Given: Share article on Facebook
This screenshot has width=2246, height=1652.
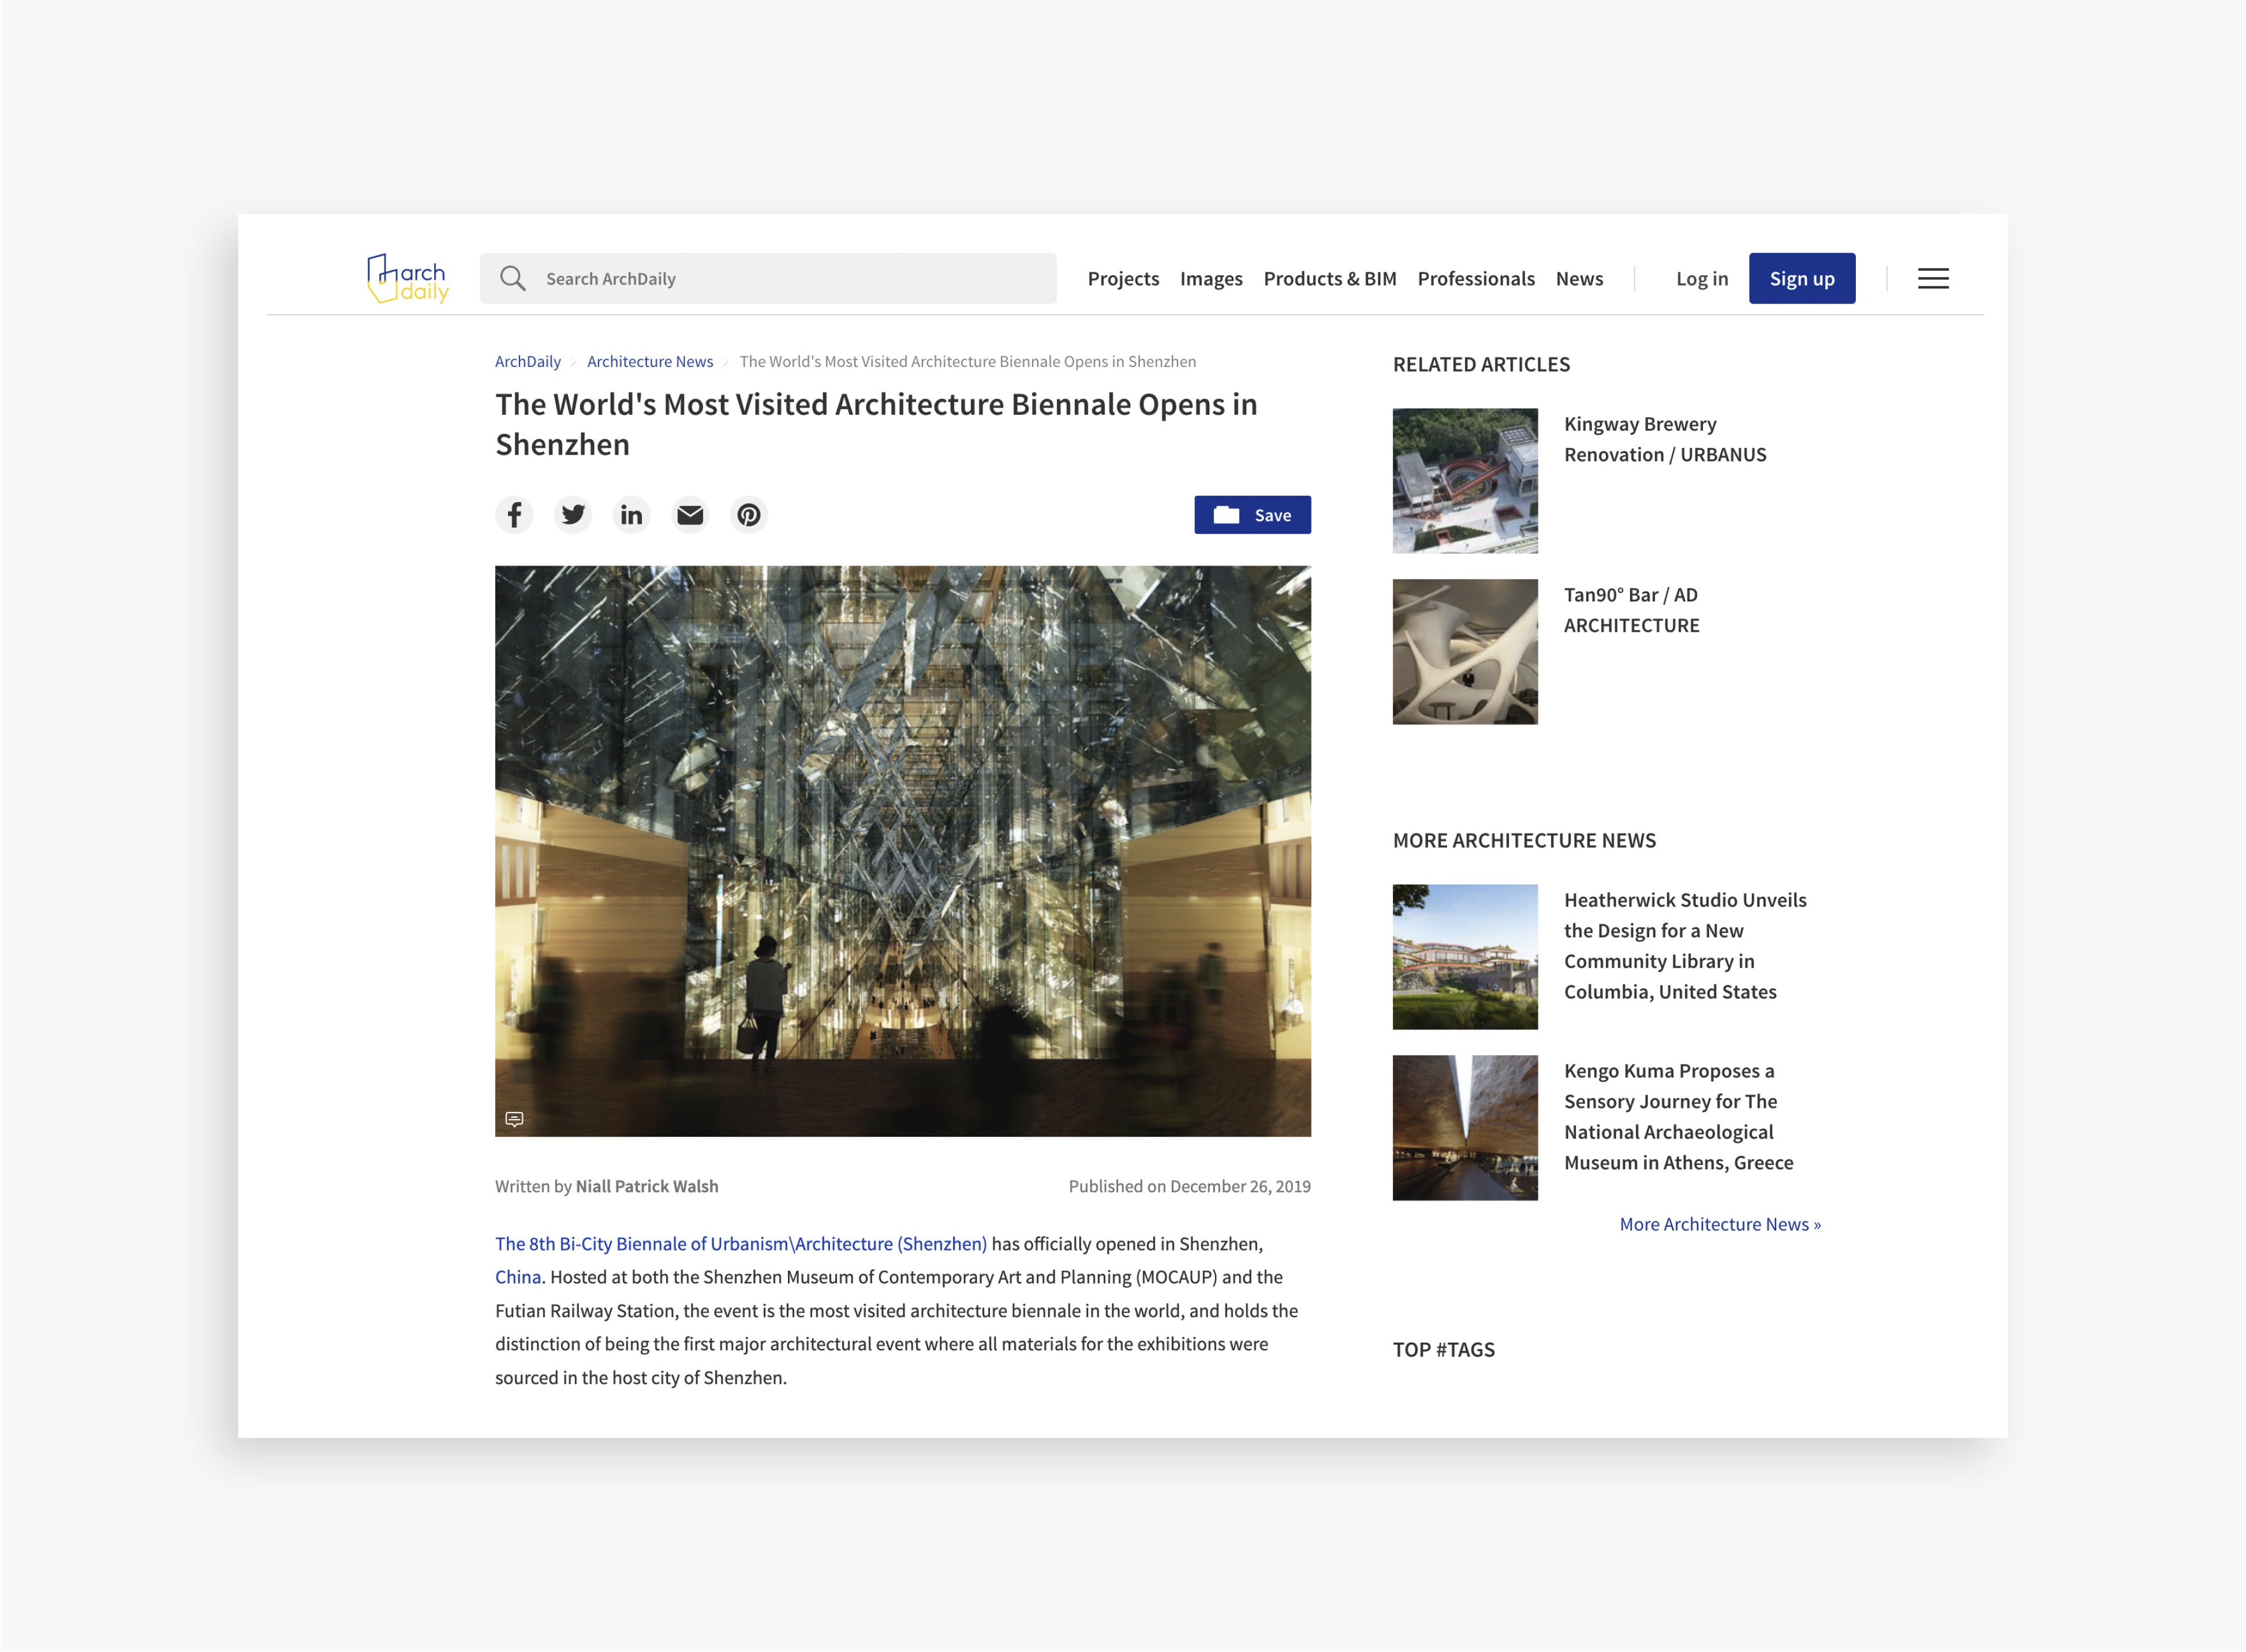Looking at the screenshot, I should point(514,515).
